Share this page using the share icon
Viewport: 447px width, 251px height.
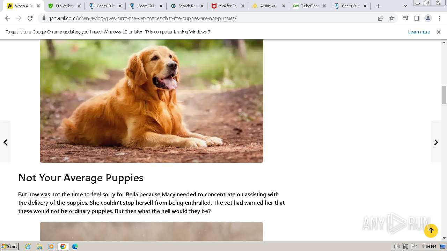381,18
